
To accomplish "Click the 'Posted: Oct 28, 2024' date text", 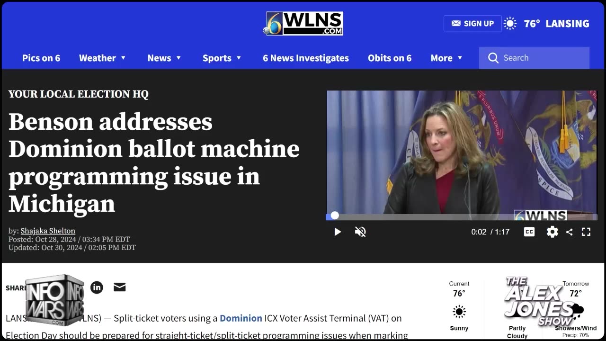I will pyautogui.click(x=69, y=240).
